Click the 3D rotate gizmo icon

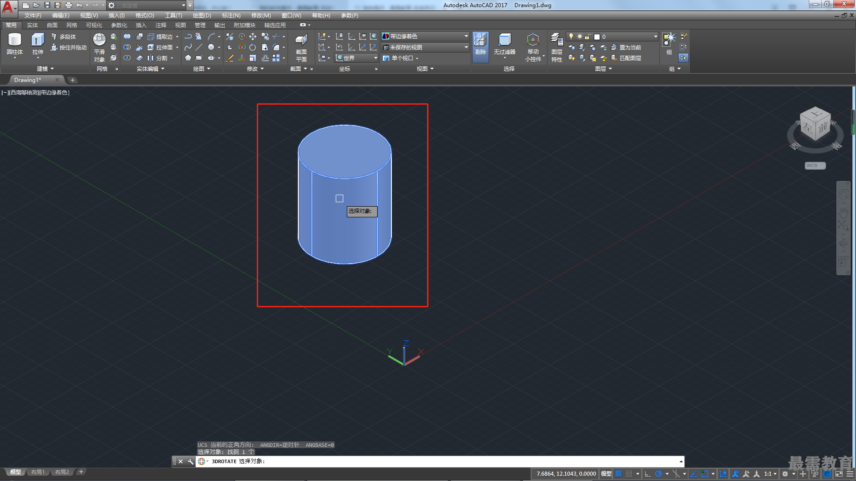click(x=242, y=47)
